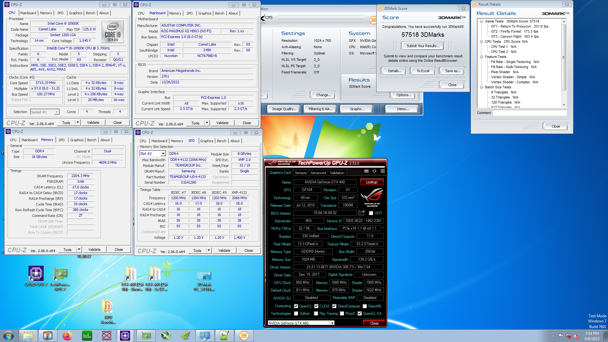Toggle the OpenGL 4.6 checkbox in GPU-Z
This screenshot has width=608, height=342.
[x=360, y=313]
